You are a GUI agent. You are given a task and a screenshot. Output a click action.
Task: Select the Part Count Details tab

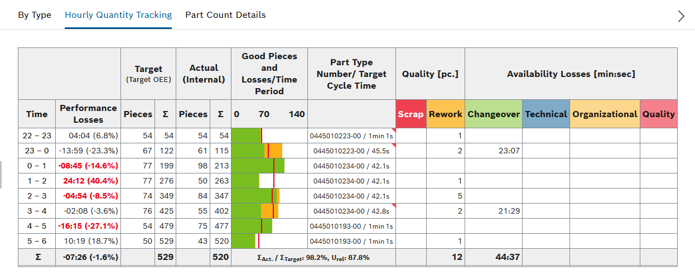[225, 15]
